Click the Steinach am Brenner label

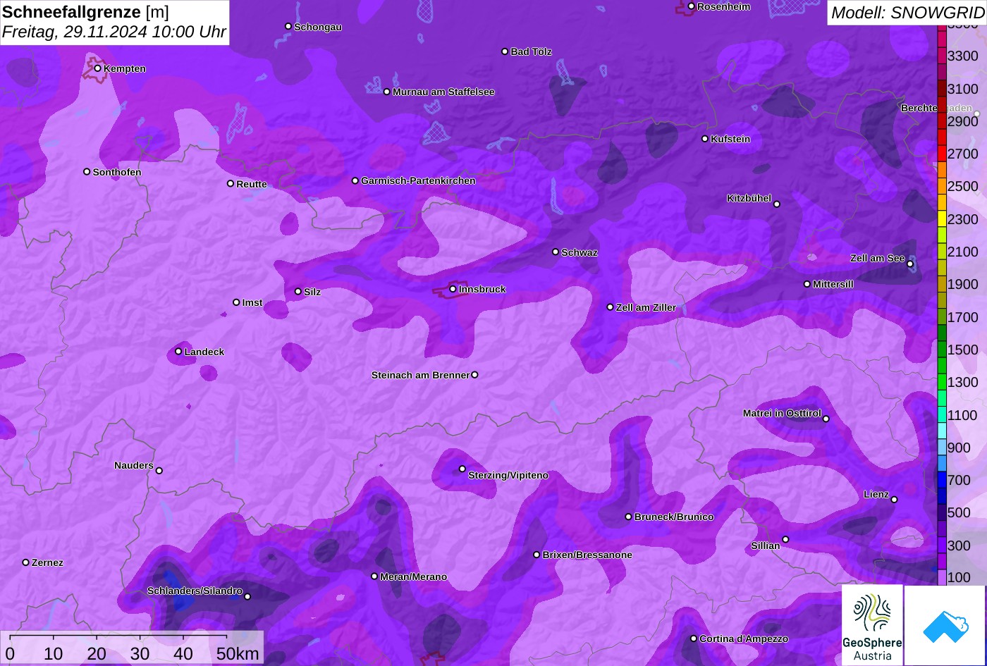coord(420,376)
